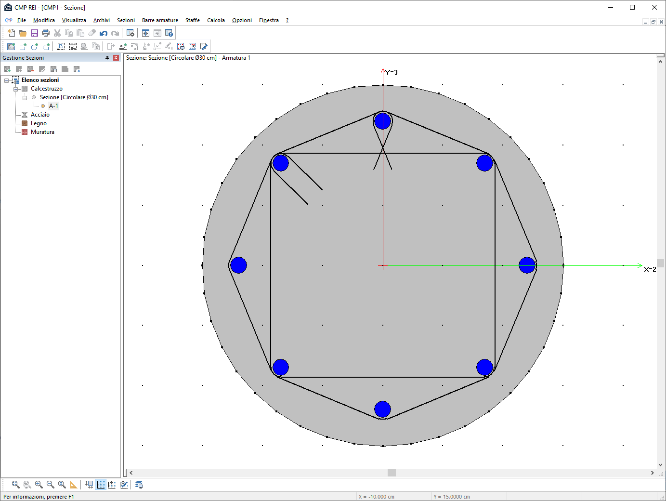Select Legno tree item
Image resolution: width=666 pixels, height=501 pixels.
coord(39,123)
